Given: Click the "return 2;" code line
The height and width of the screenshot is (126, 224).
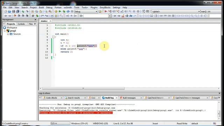Looking at the screenshot, I should click(67, 52).
